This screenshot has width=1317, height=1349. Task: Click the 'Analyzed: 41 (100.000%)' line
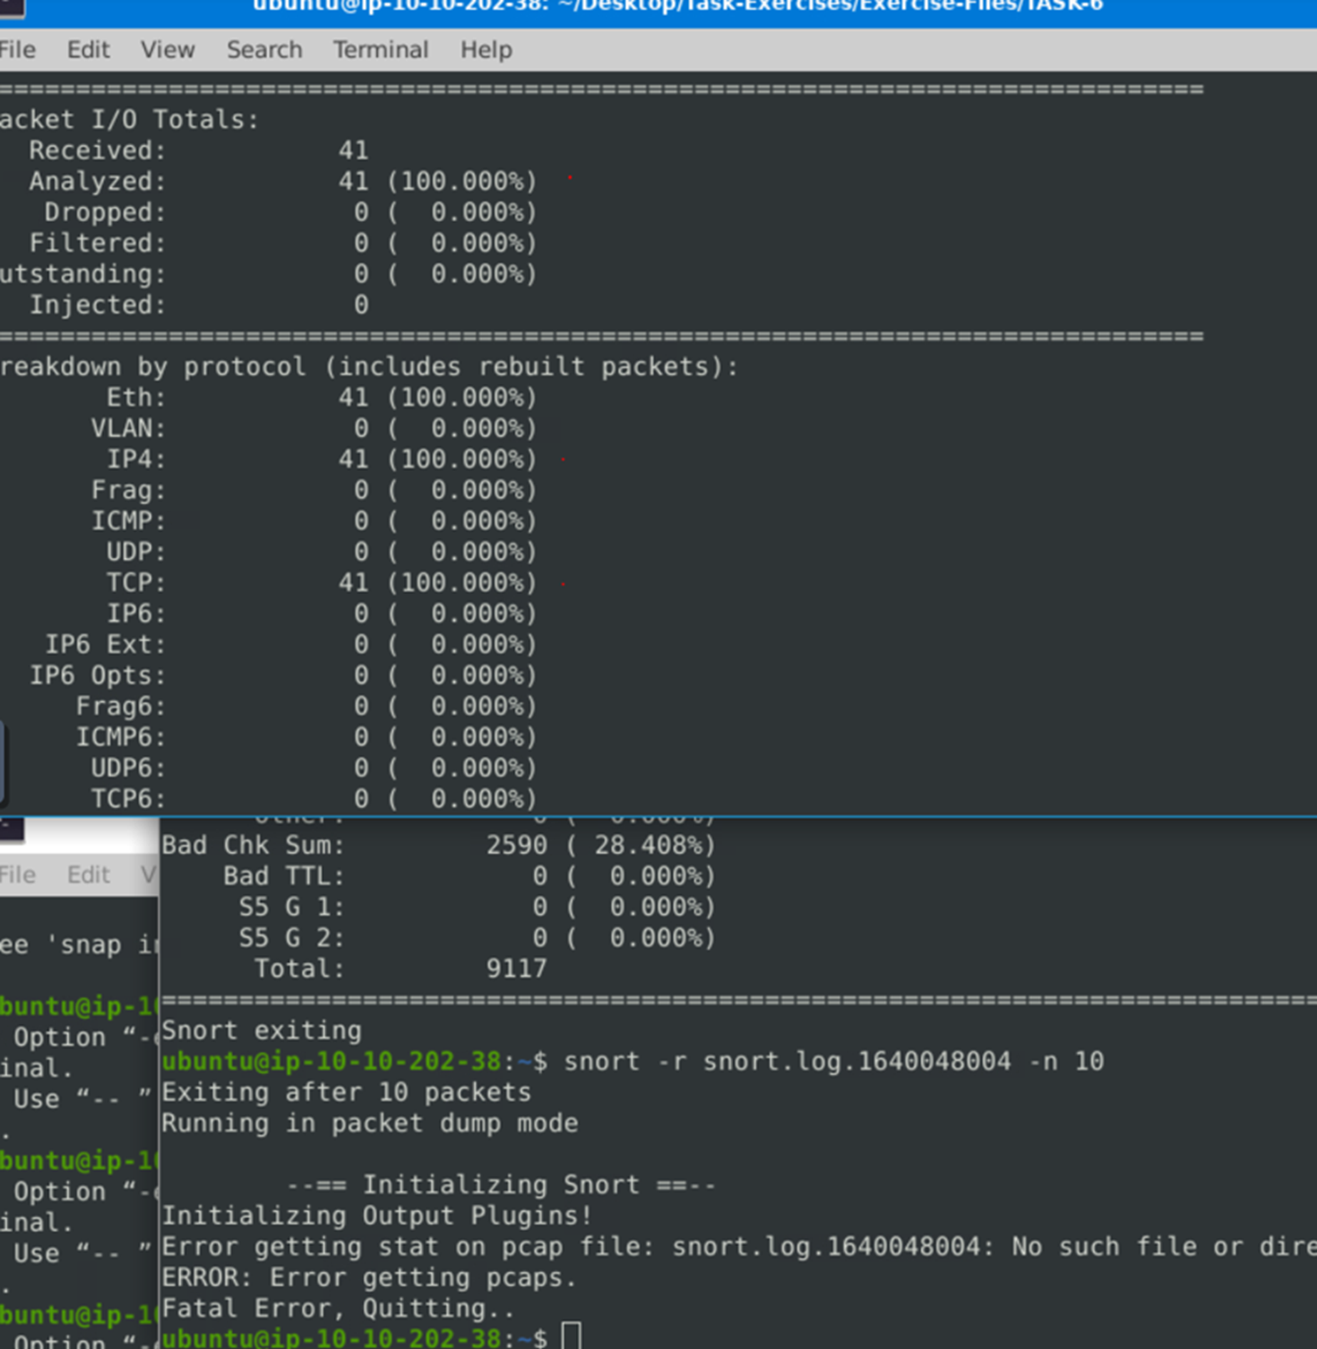click(282, 181)
